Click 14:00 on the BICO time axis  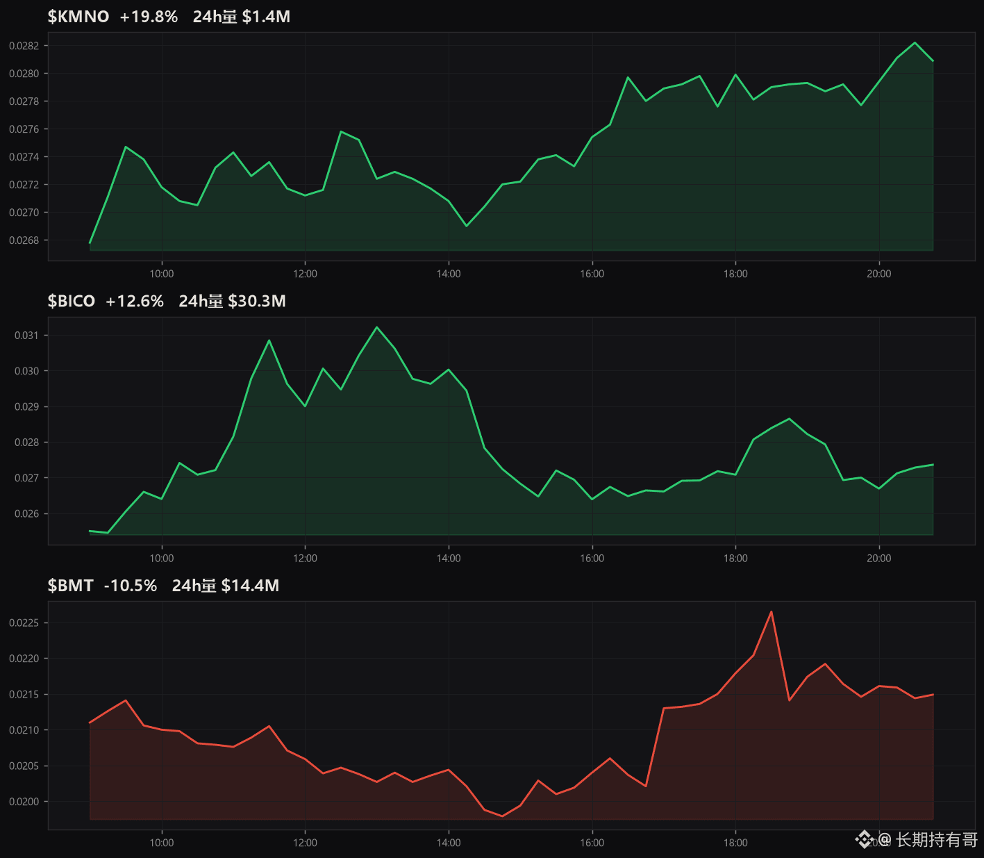pyautogui.click(x=449, y=559)
